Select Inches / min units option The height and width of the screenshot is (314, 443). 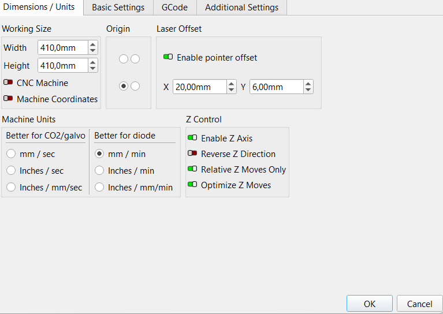(99, 170)
